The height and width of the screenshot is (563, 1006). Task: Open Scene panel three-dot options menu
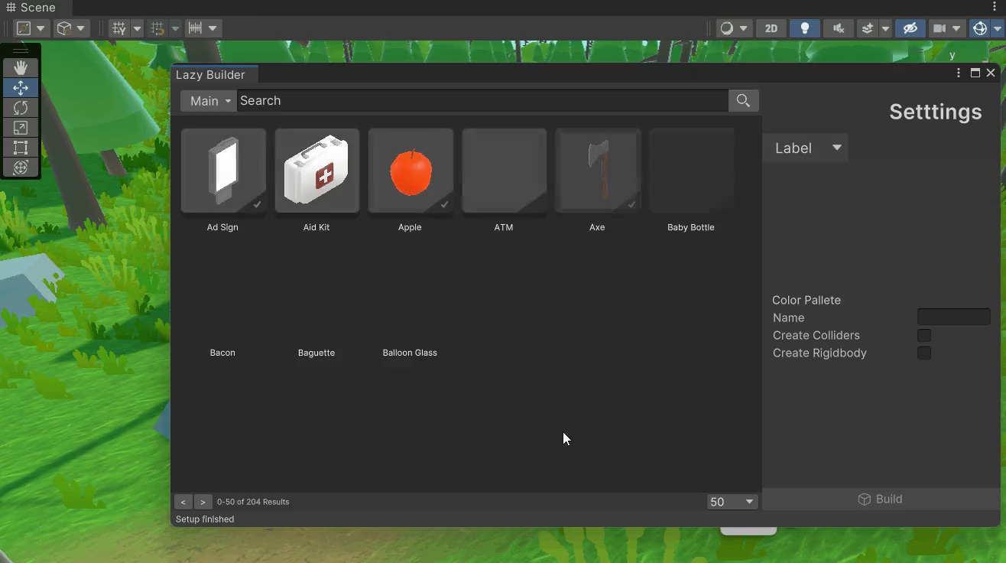995,7
